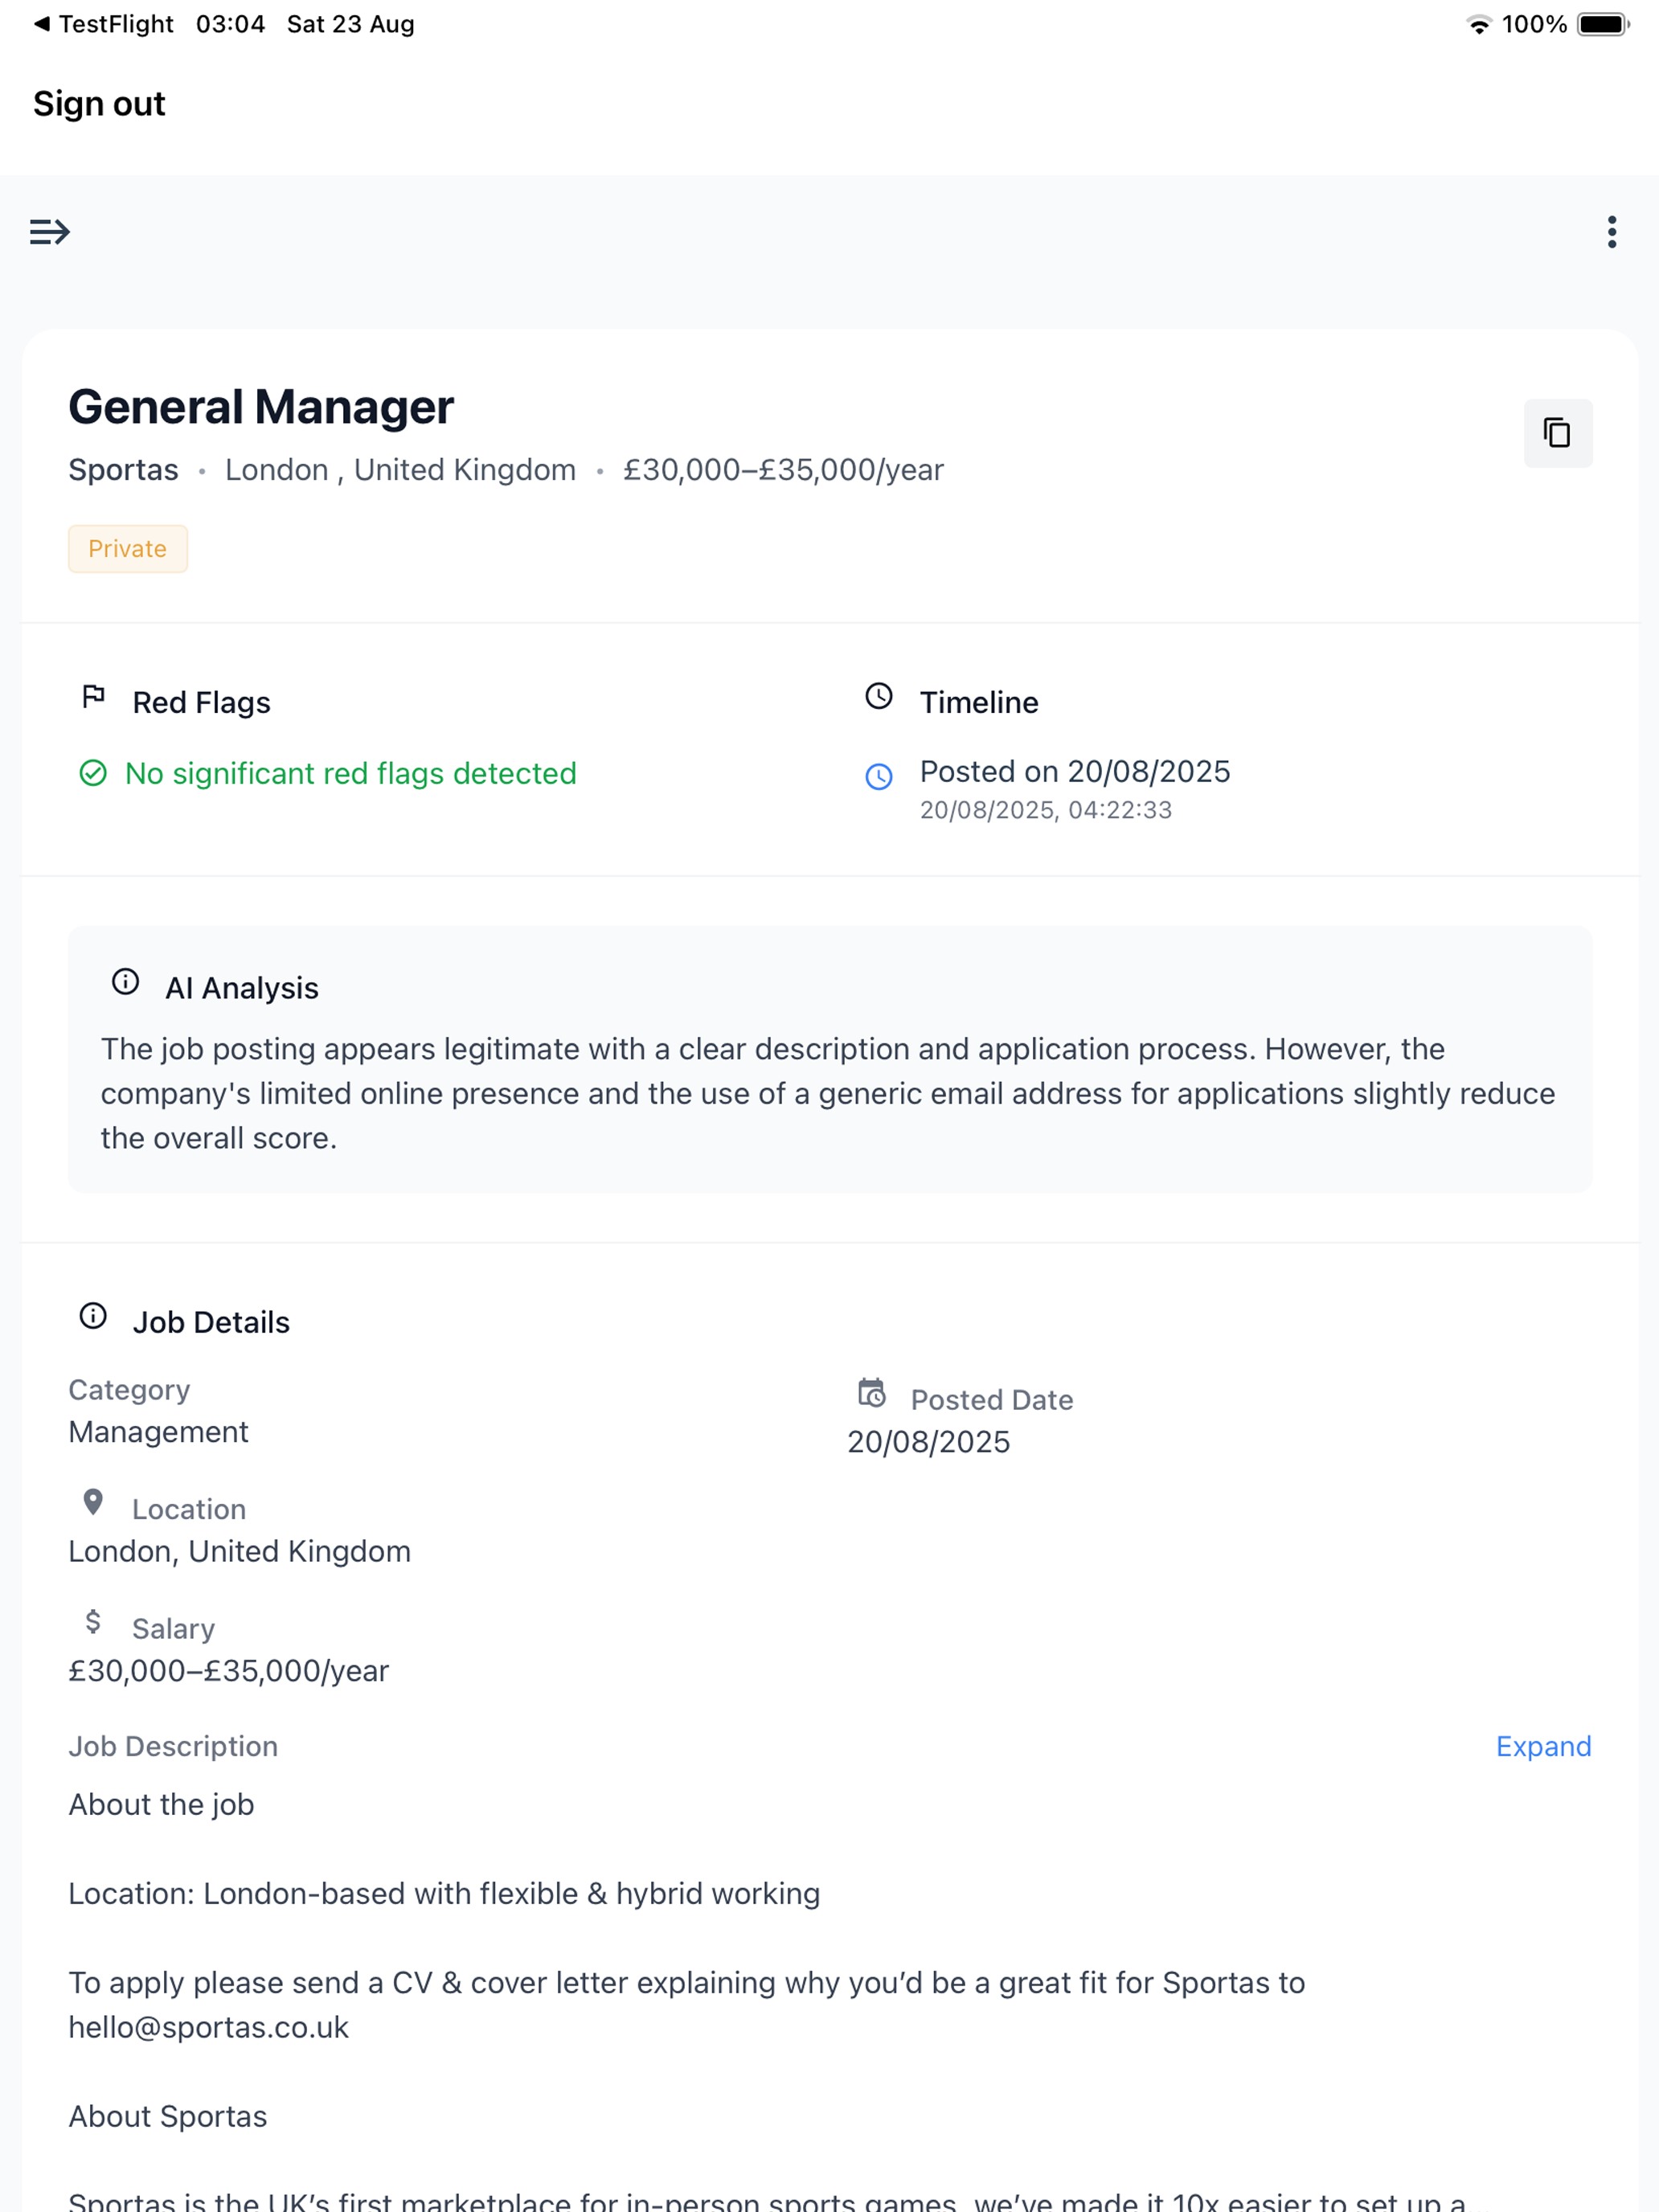Click the Category label
Viewport: 1659px width, 2212px height.
[129, 1390]
